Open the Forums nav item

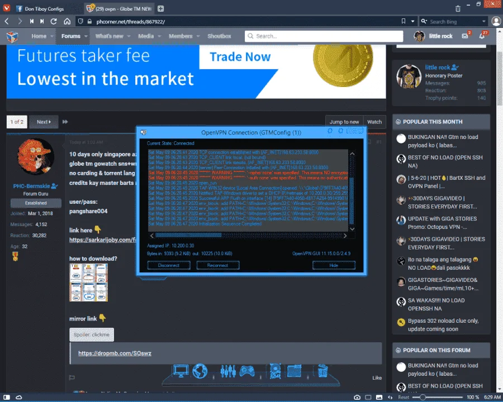click(71, 36)
